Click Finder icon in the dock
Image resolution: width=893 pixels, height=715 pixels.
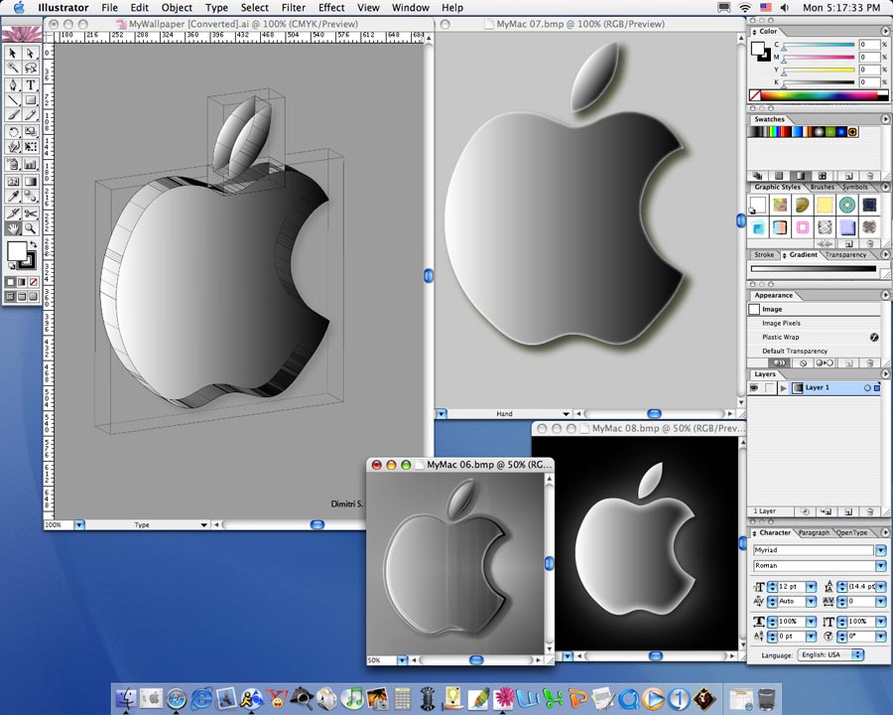coord(126,698)
